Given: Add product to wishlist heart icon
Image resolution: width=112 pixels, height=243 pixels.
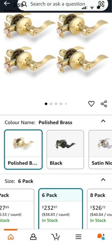Looking at the screenshot, I should [x=91, y=104].
